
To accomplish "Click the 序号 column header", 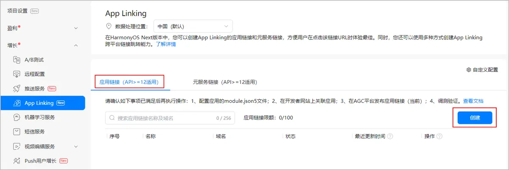I will click(115, 137).
